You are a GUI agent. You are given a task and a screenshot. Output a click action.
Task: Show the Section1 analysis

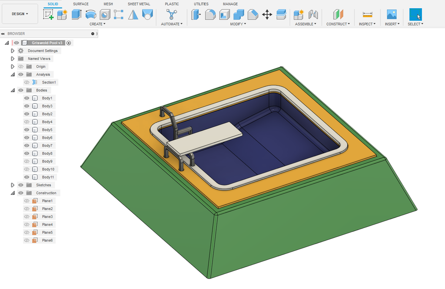pos(27,82)
